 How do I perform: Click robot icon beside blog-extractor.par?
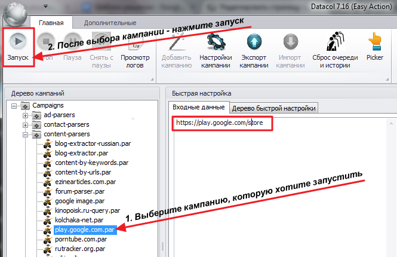tap(48, 154)
